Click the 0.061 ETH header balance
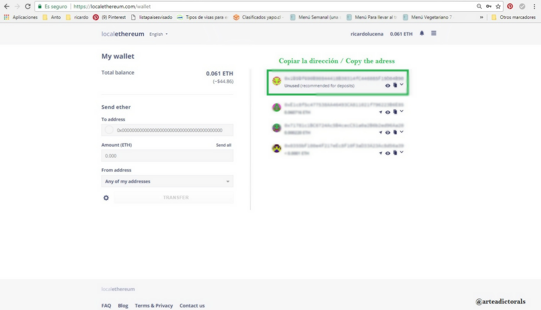This screenshot has height=310, width=541. 401,34
